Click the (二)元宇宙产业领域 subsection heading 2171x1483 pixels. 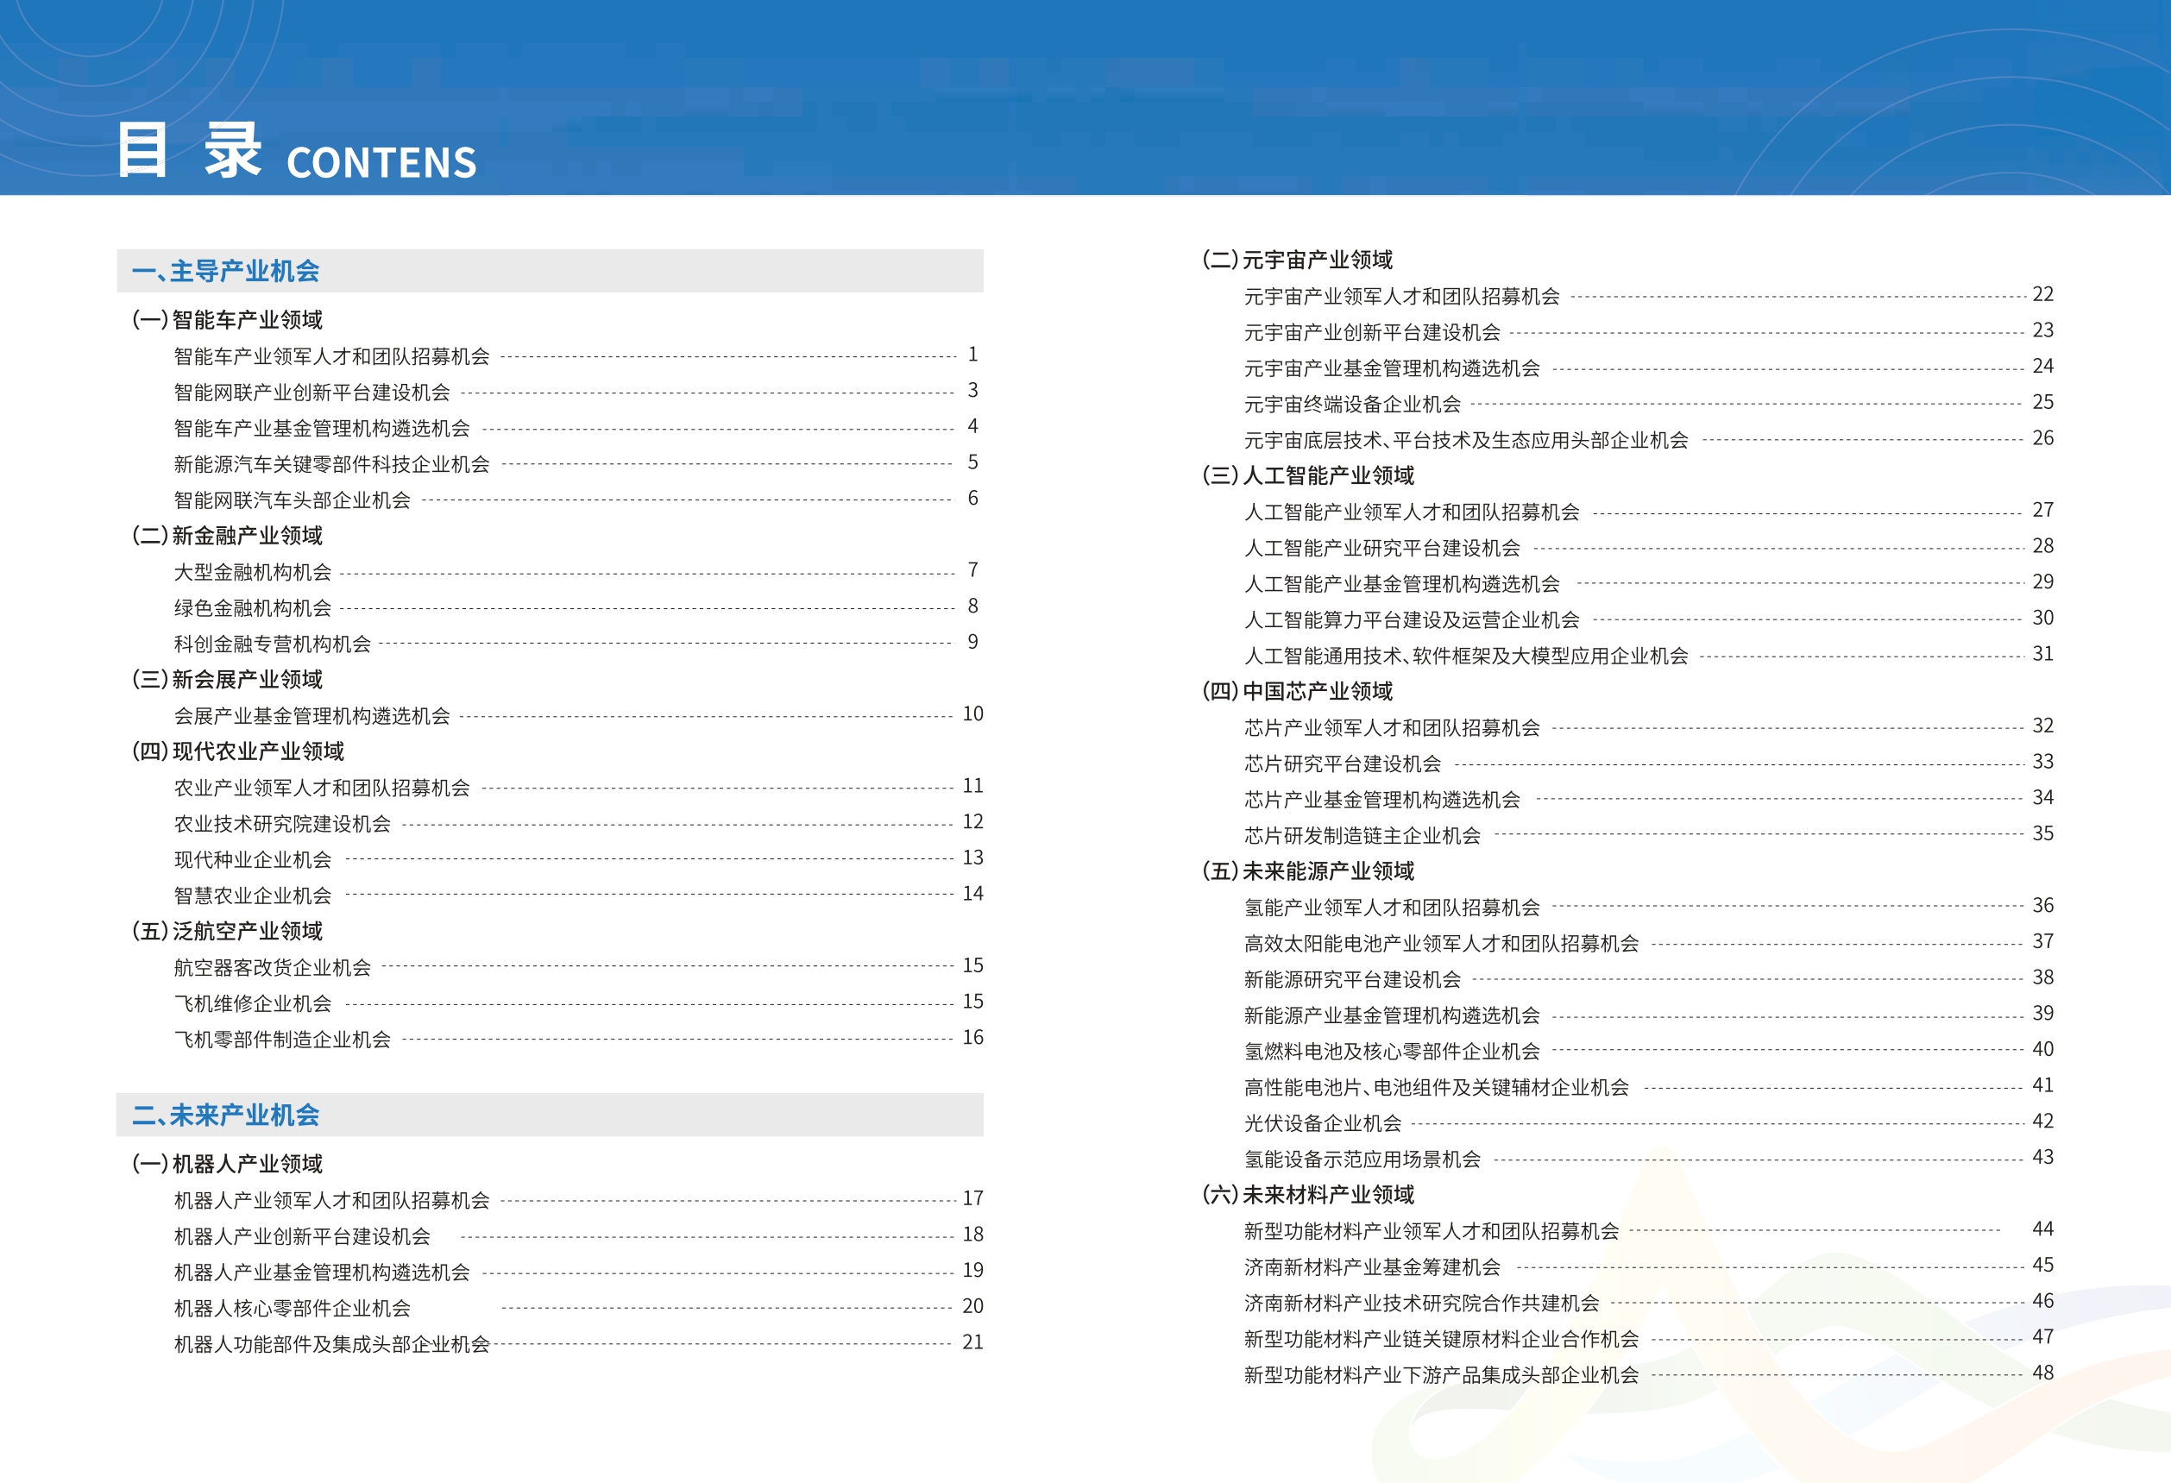tap(1297, 260)
